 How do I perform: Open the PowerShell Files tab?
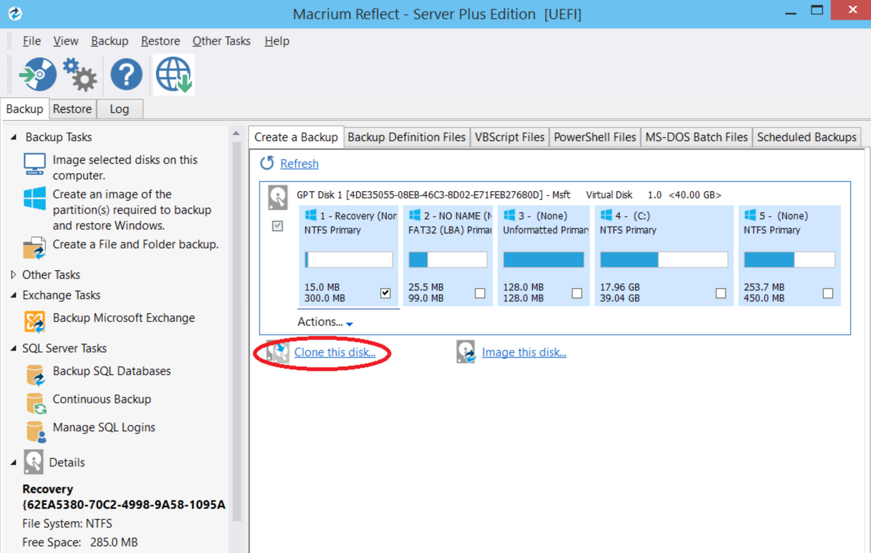[595, 137]
